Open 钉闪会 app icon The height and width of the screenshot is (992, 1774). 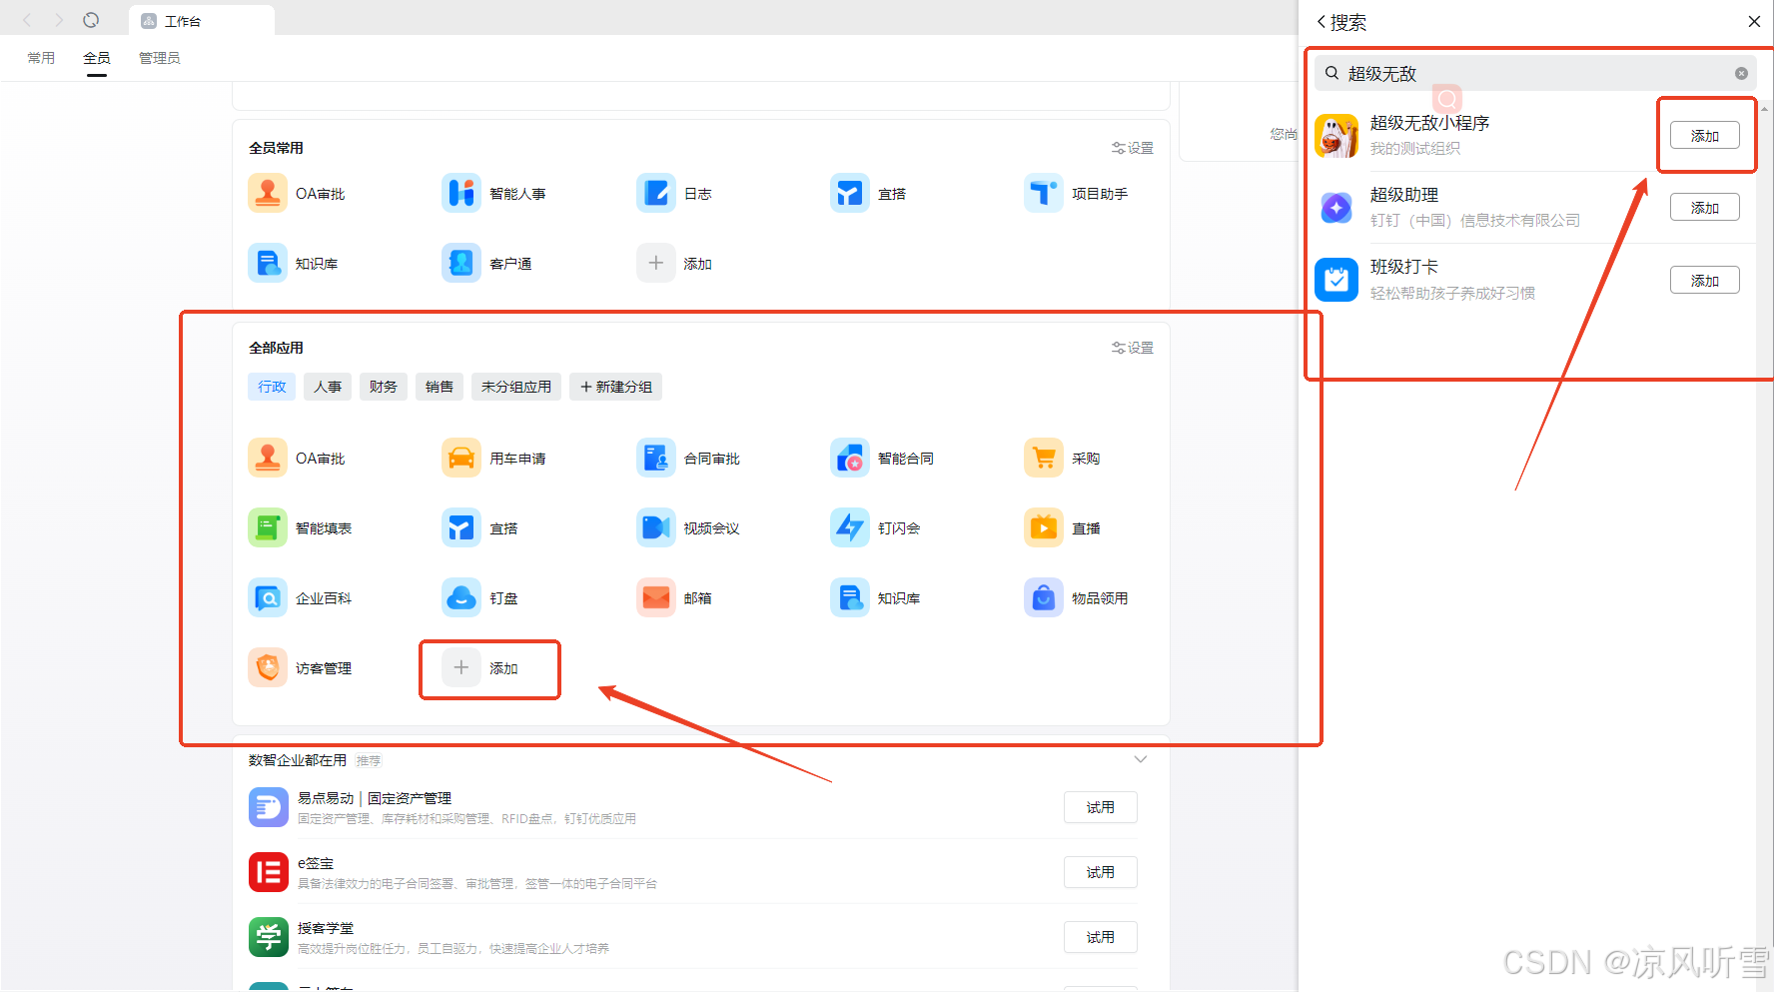click(x=849, y=527)
